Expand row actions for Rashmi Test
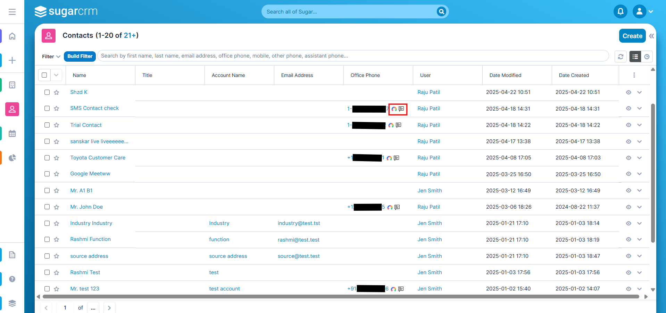The width and height of the screenshot is (666, 313). point(640,272)
